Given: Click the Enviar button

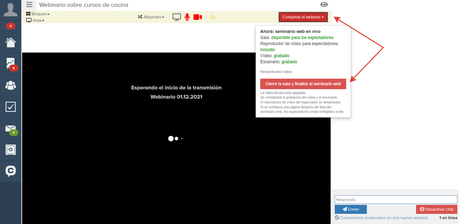Looking at the screenshot, I should [x=350, y=209].
